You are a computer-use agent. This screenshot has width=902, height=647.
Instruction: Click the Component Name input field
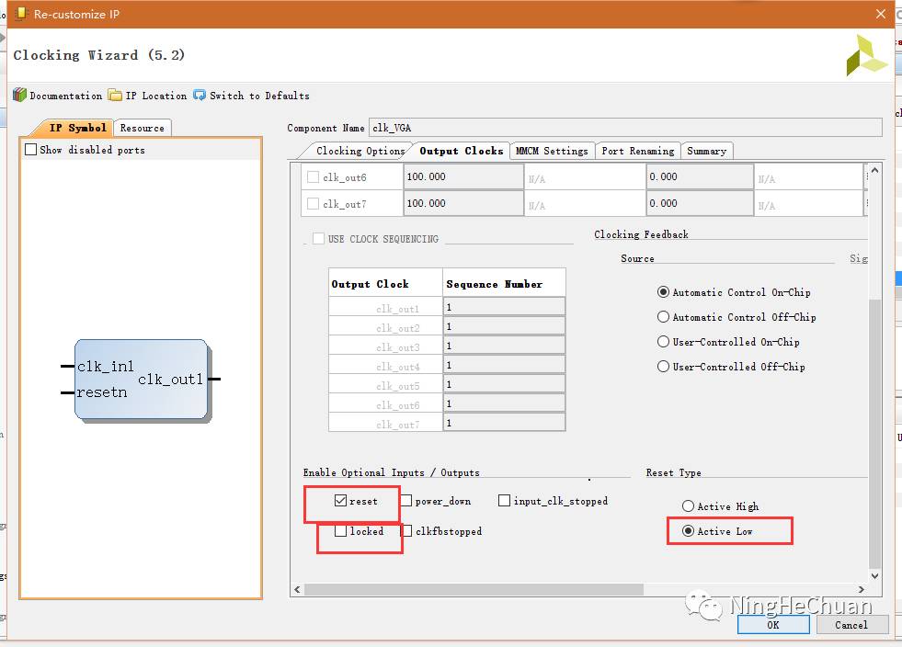[x=625, y=128]
